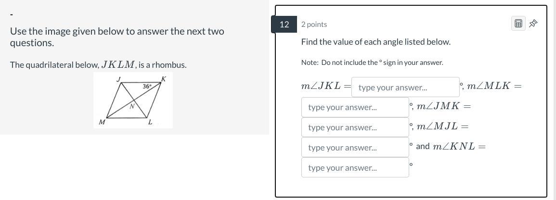Click the 36° angle label in diagram
Screen dimensions: 556x200
pos(147,87)
